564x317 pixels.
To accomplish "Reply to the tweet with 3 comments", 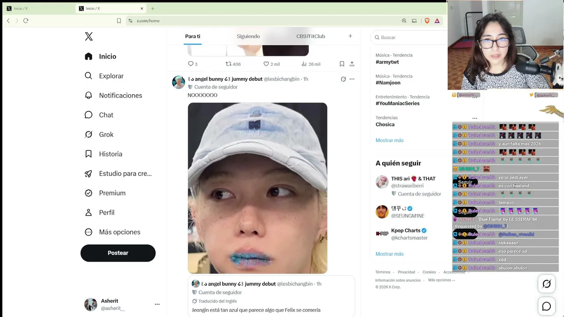I will pos(193,64).
